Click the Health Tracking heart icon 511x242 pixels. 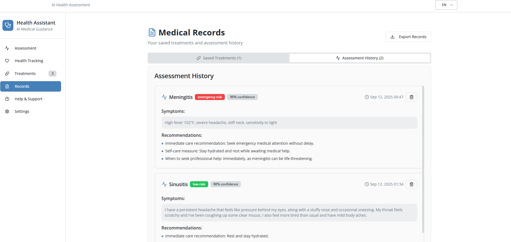pos(7,61)
